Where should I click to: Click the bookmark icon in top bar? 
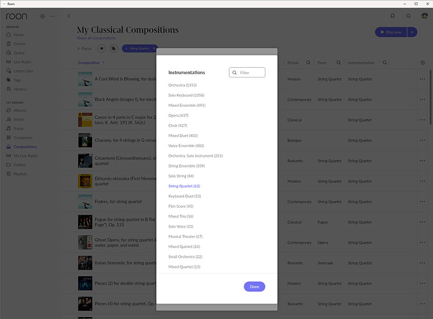tap(393, 16)
